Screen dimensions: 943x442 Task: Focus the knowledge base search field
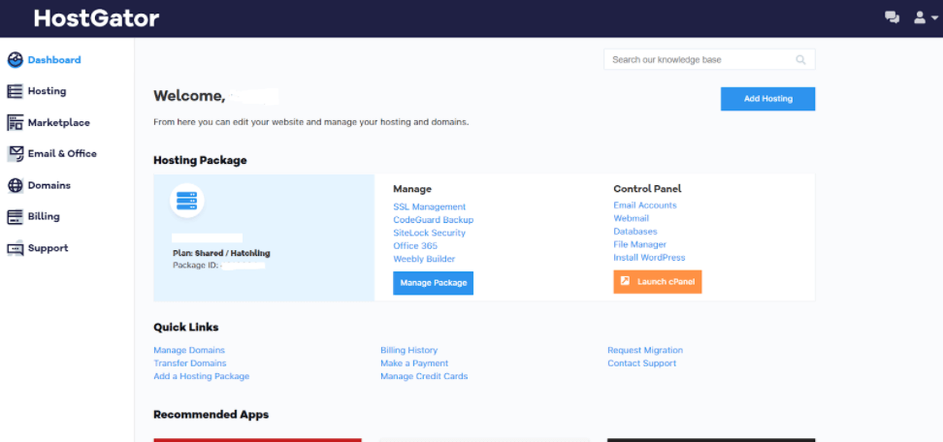709,60
